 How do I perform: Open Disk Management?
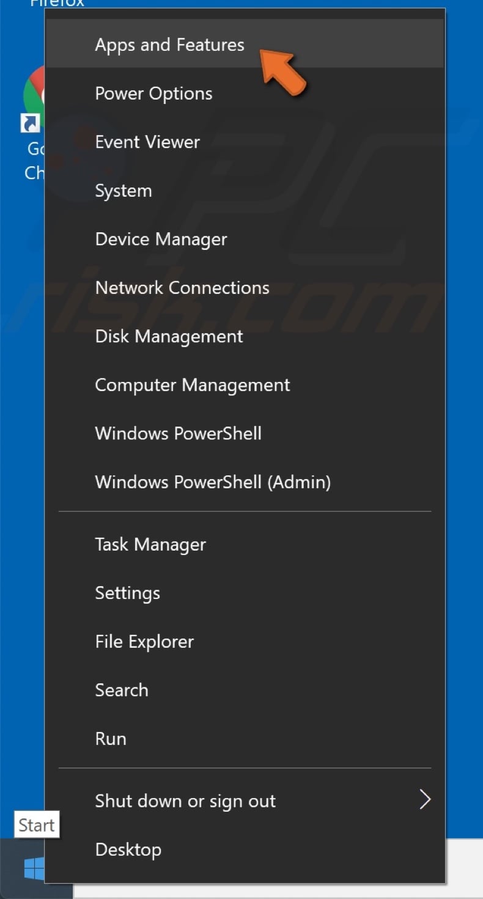pos(169,336)
